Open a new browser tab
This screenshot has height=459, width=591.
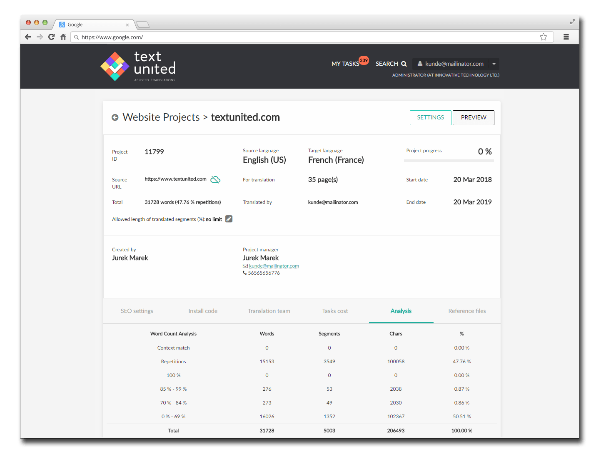coord(143,25)
